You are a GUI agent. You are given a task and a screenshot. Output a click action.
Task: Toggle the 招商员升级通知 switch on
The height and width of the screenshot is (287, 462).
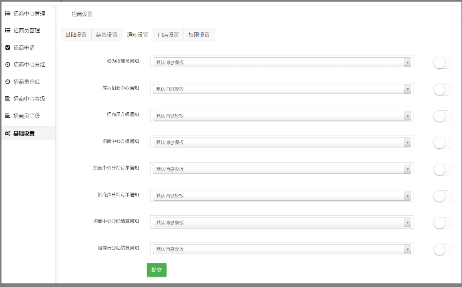pyautogui.click(x=443, y=116)
